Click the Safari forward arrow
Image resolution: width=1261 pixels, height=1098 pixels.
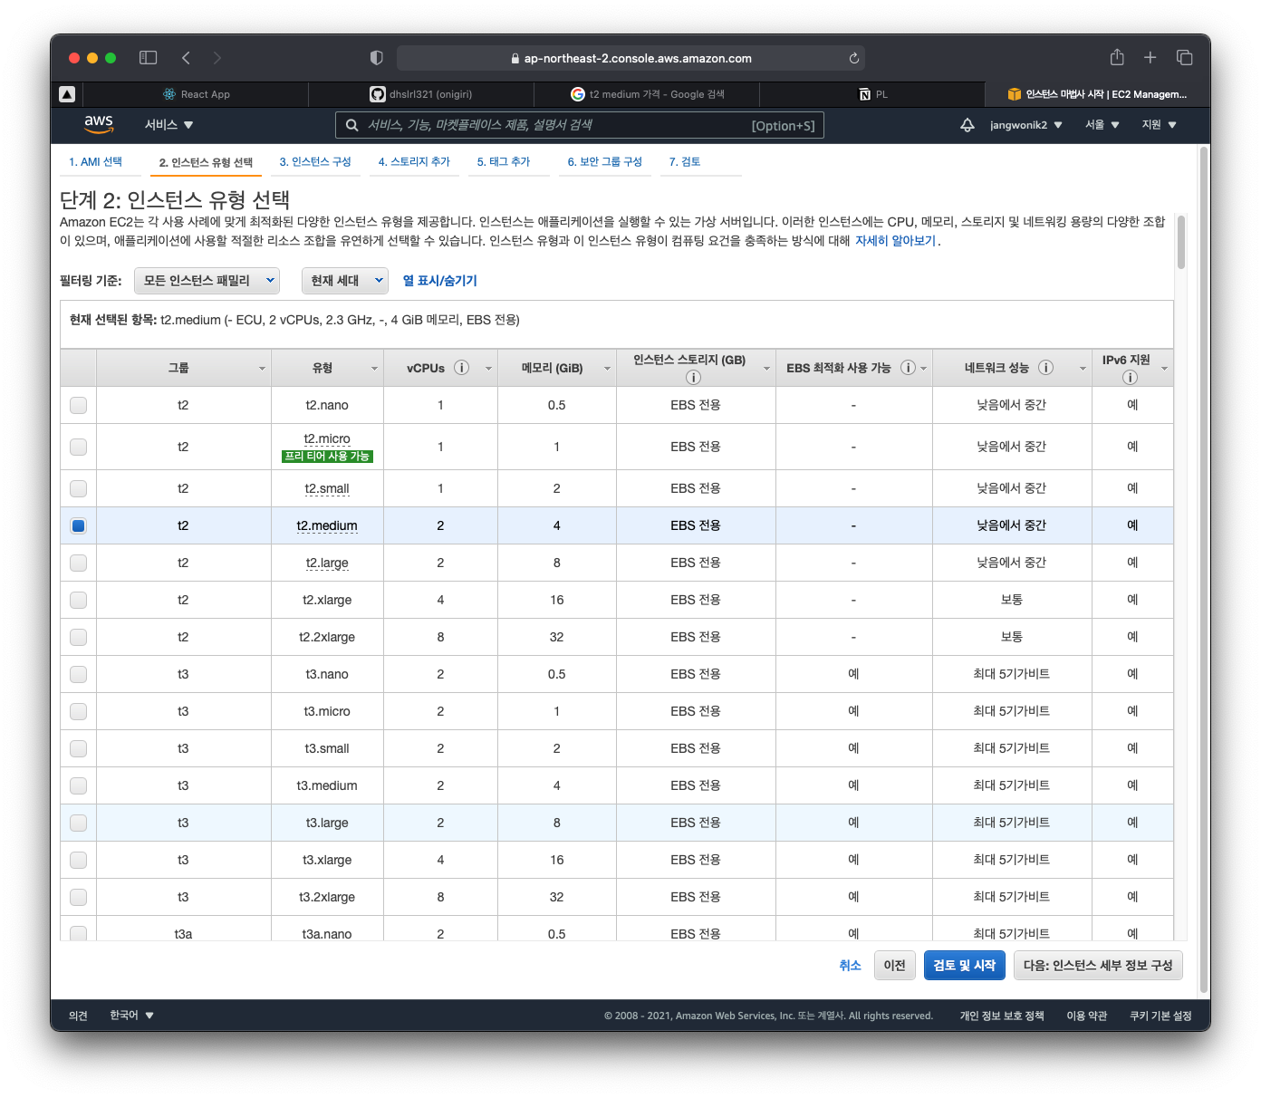[x=217, y=58]
